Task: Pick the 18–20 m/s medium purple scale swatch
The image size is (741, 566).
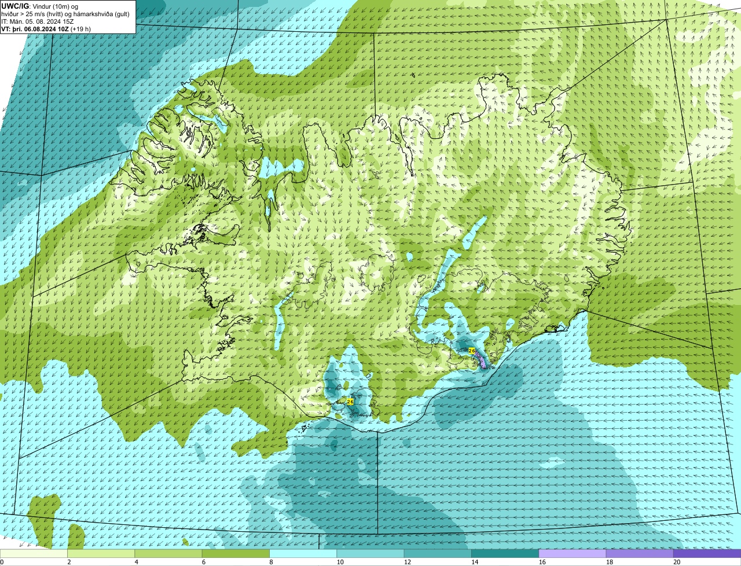Action: coord(640,554)
